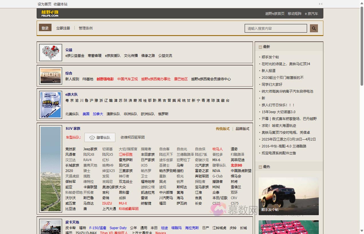The width and height of the screenshot is (364, 234).
Task: Click the small panel icon beside 最新
Action: click(260, 47)
